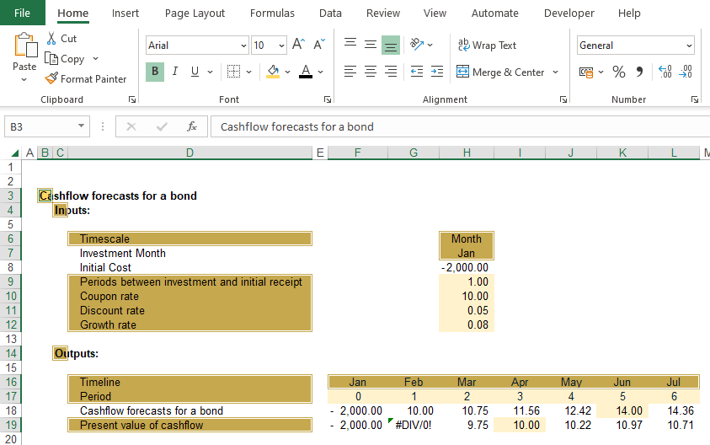Select the #DIV/0! error cell
Screen dimensions: 710x445
coord(413,426)
